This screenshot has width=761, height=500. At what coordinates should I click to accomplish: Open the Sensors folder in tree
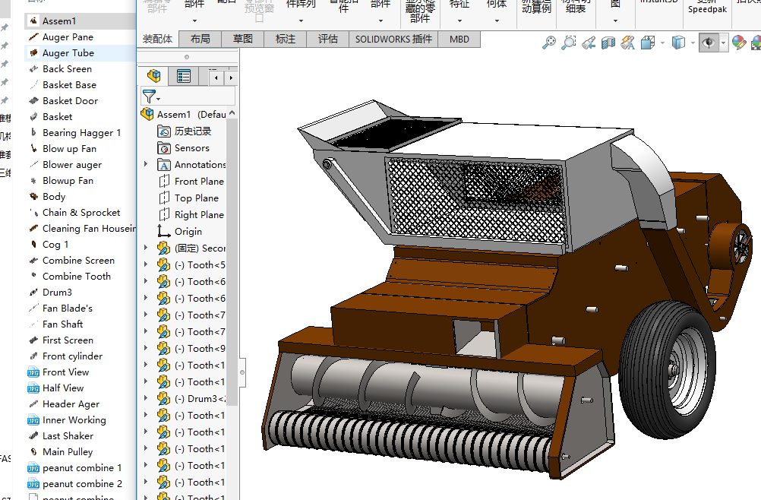tap(191, 147)
